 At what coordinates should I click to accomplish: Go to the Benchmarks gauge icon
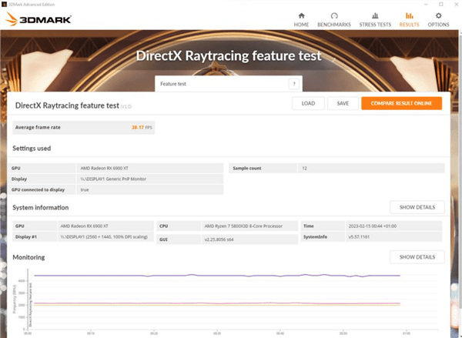coord(334,16)
